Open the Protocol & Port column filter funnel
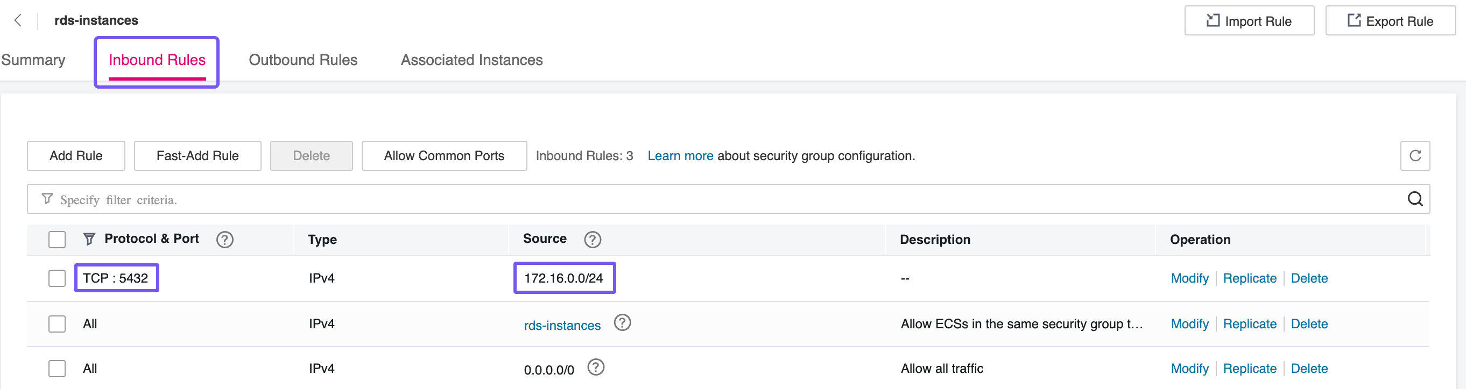The height and width of the screenshot is (389, 1466). coord(89,239)
